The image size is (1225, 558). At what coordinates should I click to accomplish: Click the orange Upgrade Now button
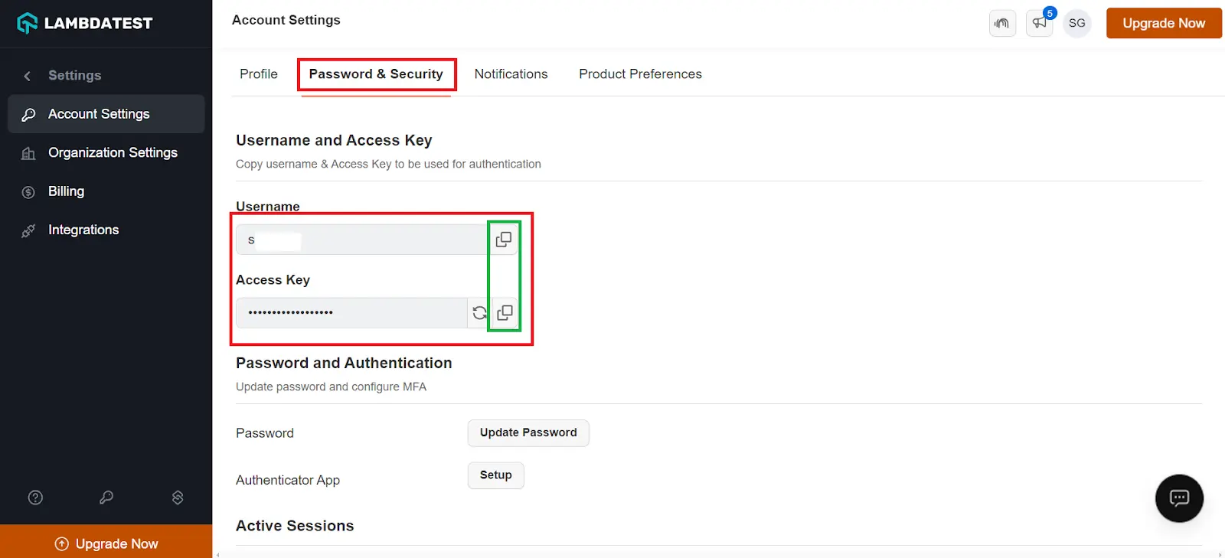[1163, 23]
